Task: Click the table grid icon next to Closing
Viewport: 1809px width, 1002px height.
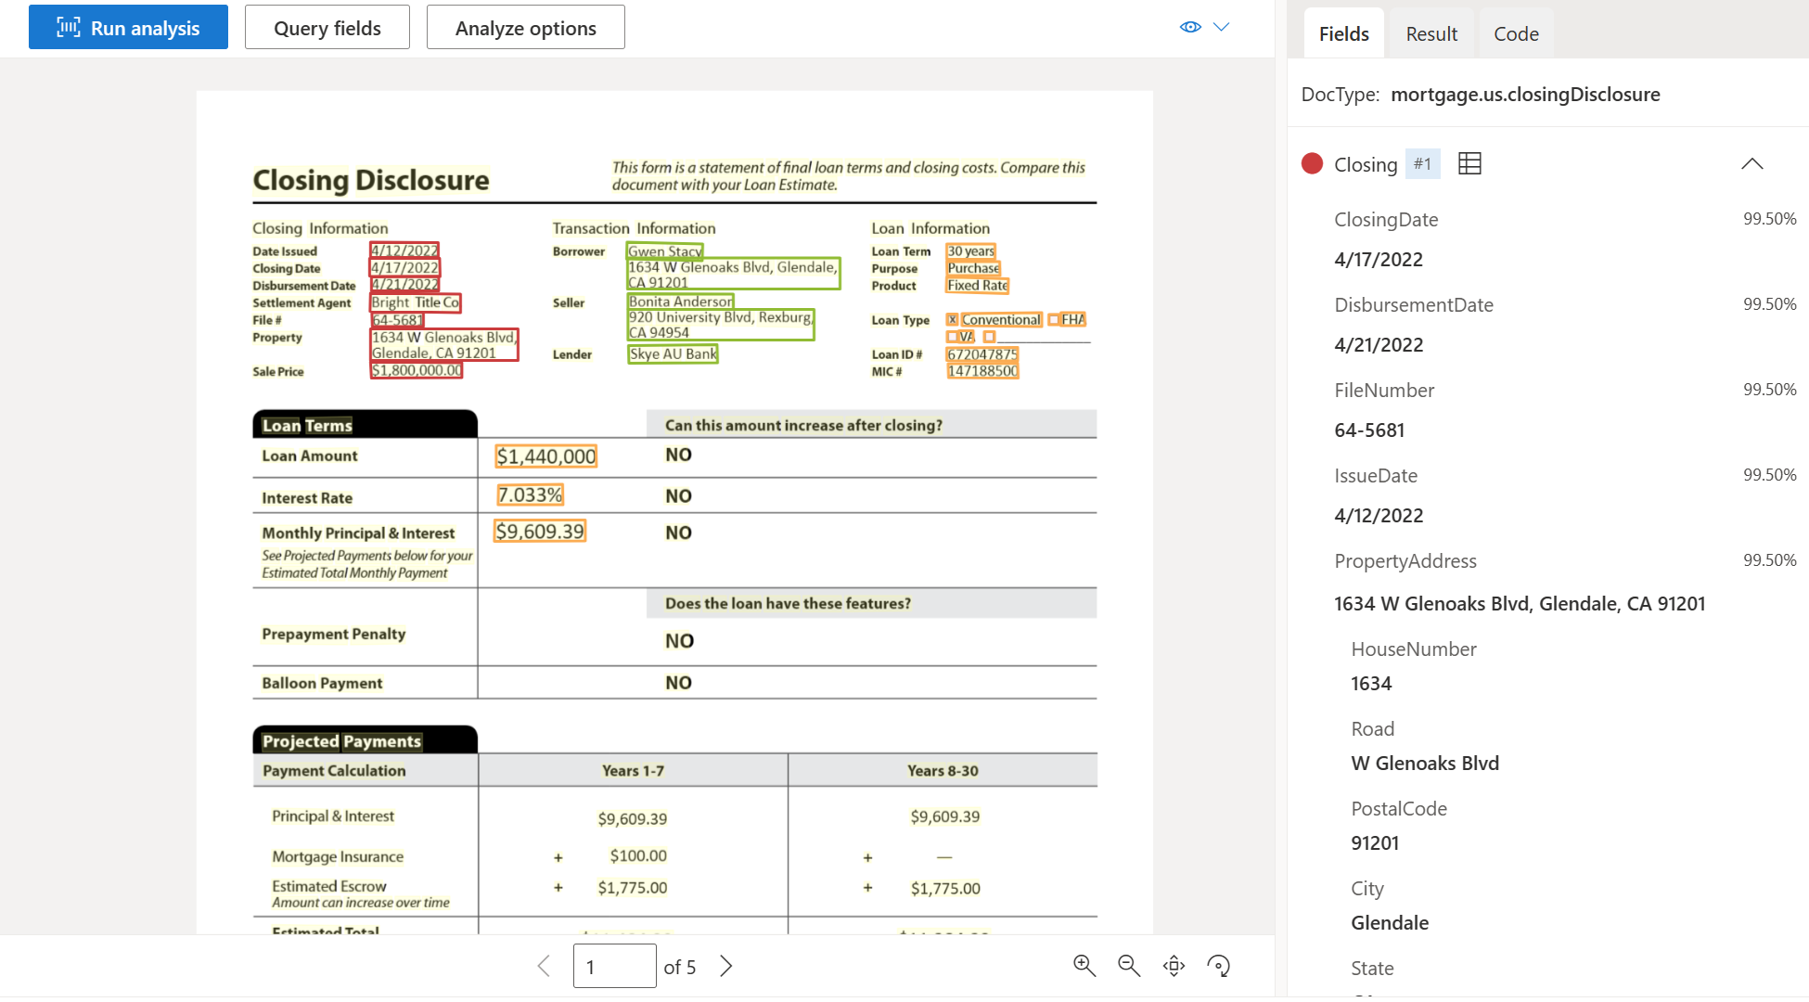Action: 1468,161
